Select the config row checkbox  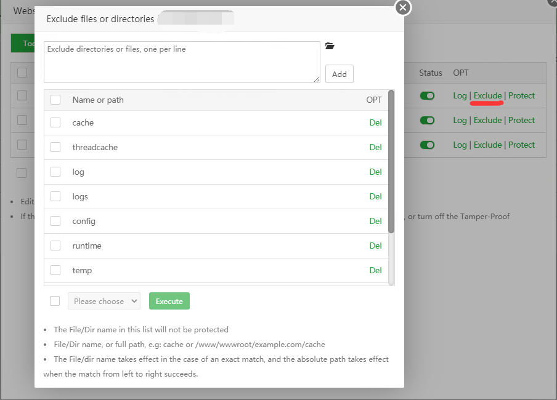55,221
